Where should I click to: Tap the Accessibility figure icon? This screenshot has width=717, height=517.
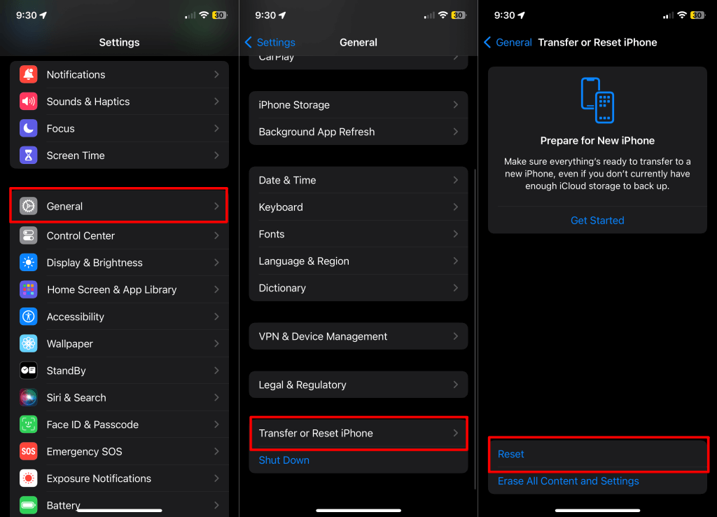[x=28, y=317]
